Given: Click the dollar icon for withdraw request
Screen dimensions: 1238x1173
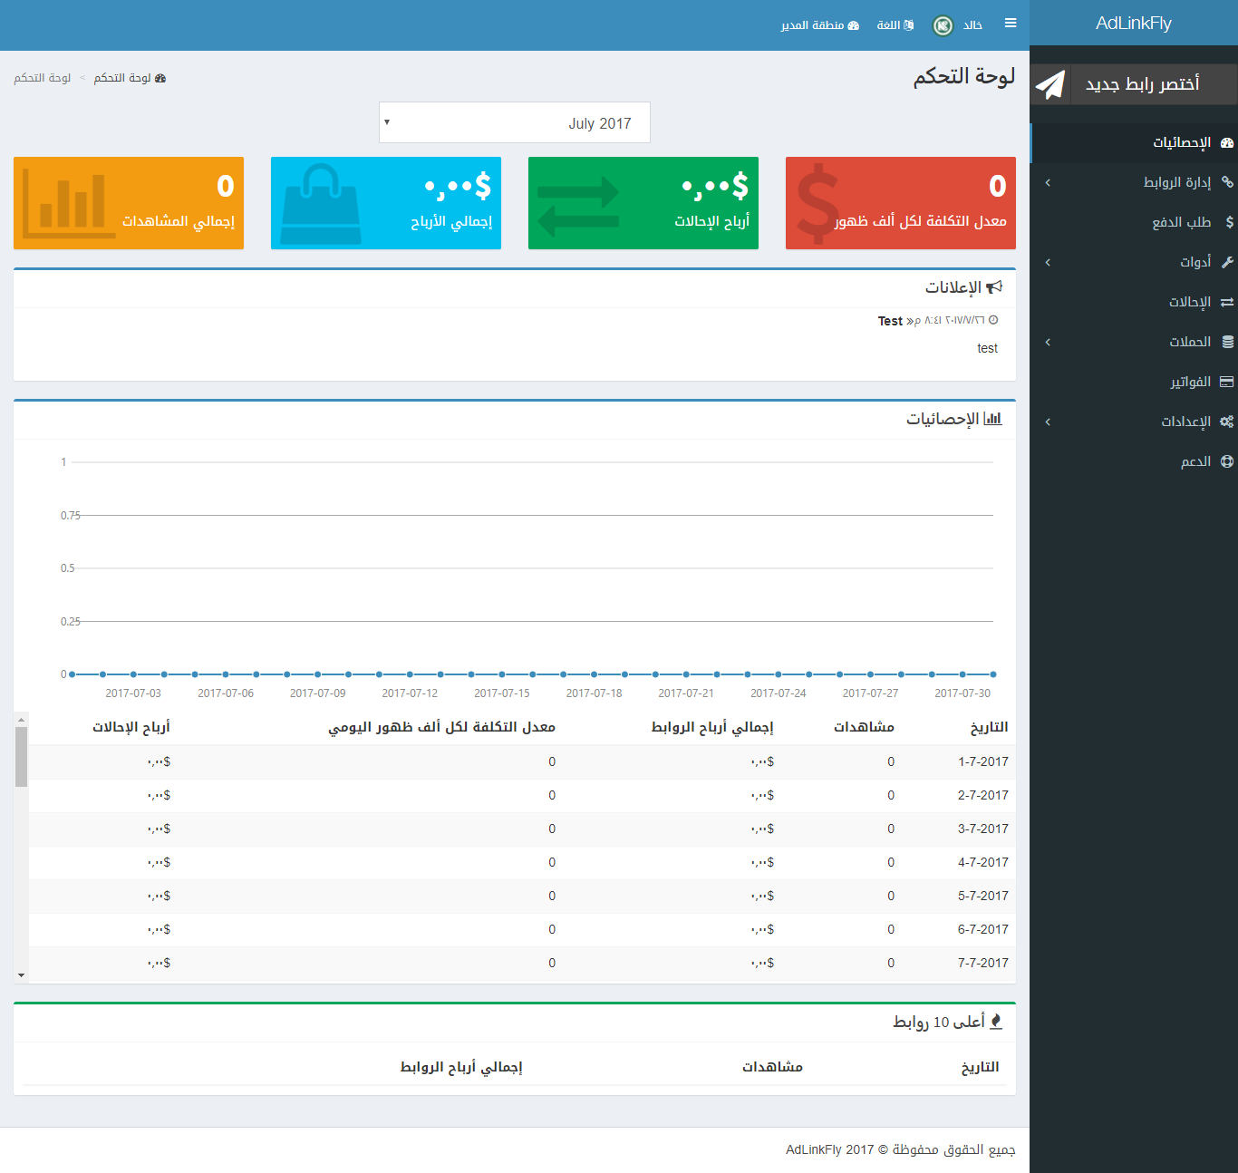Looking at the screenshot, I should 1229,222.
